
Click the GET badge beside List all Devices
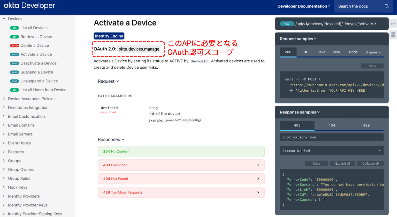[15, 28]
